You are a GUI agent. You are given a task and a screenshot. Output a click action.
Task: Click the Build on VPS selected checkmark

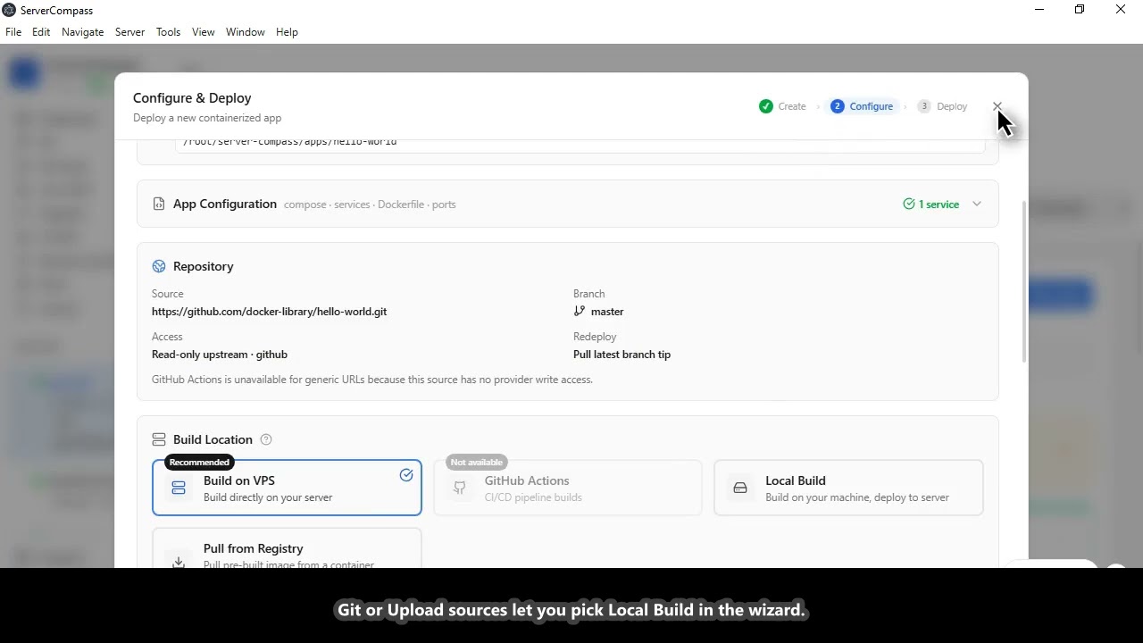coord(406,475)
